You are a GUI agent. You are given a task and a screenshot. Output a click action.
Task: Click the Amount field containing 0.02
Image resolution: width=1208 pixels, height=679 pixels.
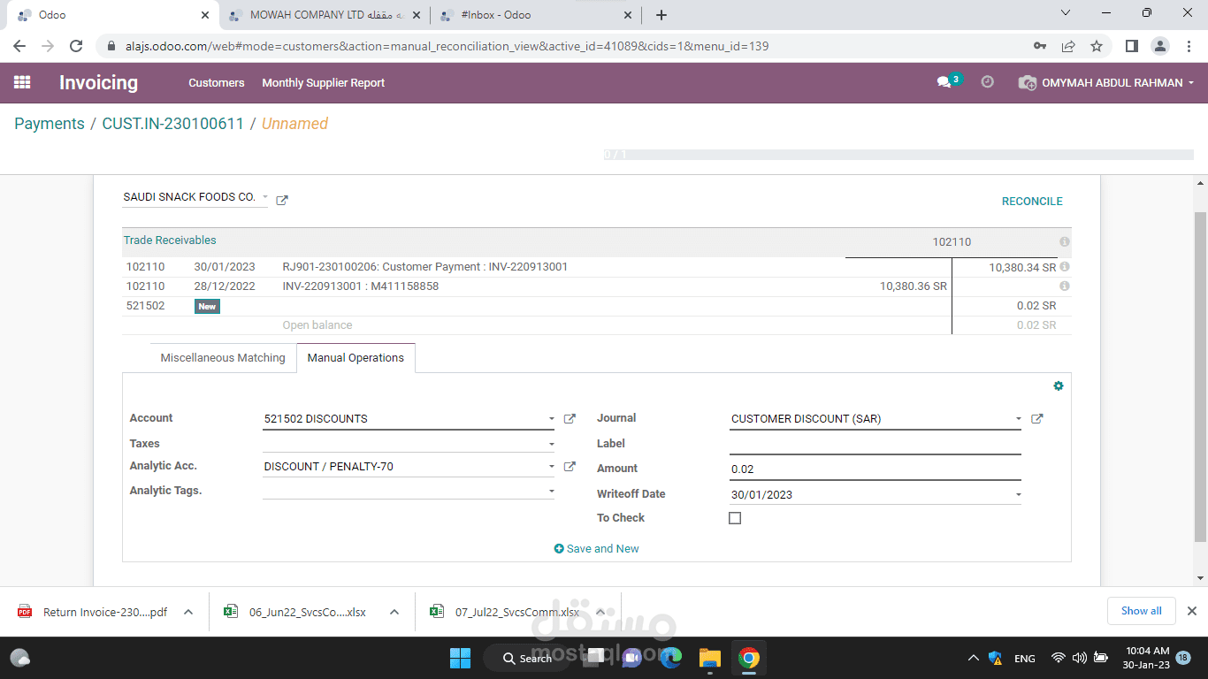pos(875,469)
